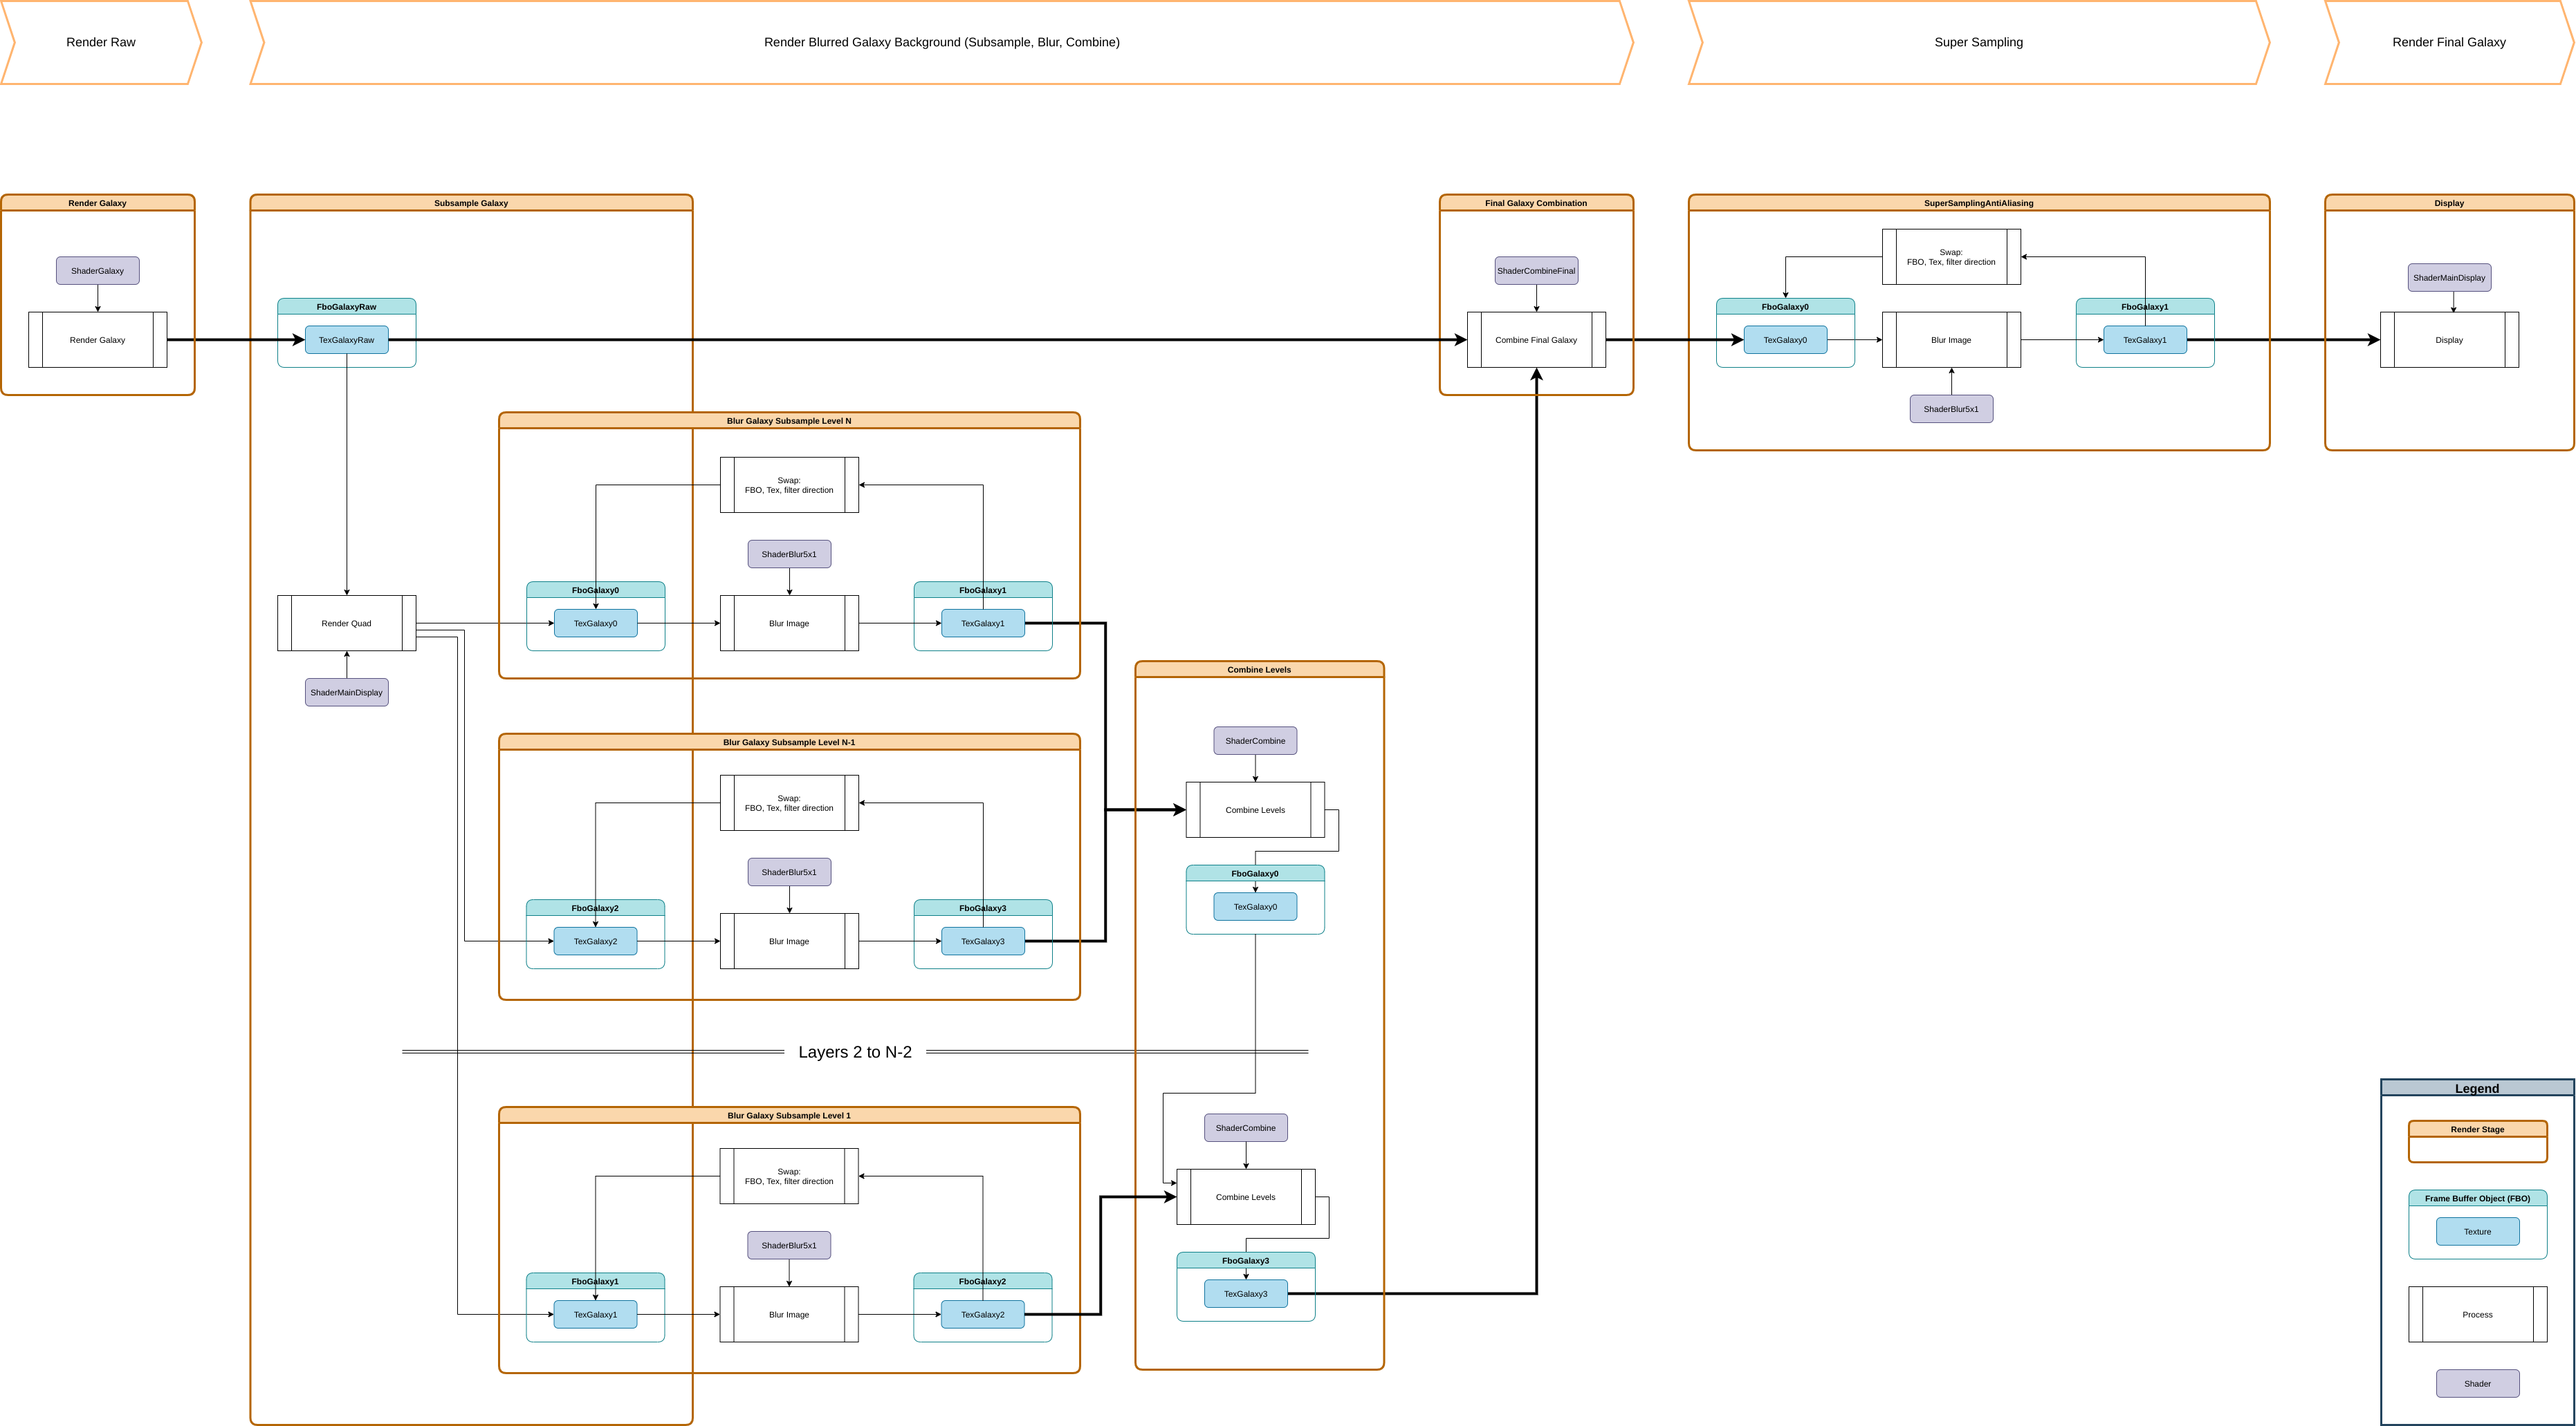Select the Process sample in Legend
2576x1426 pixels.
click(x=2477, y=1315)
